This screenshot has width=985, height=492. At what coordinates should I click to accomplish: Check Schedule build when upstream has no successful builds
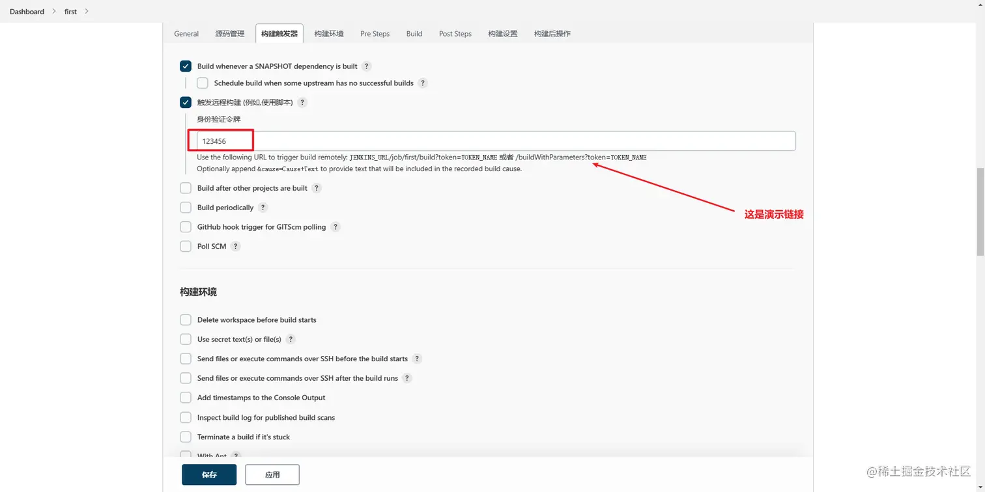[203, 83]
